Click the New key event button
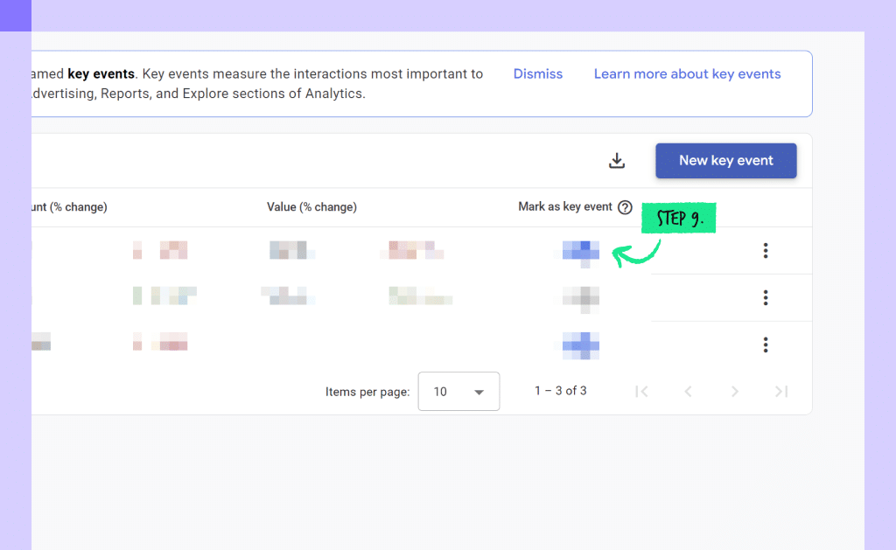This screenshot has height=550, width=896. click(x=725, y=161)
